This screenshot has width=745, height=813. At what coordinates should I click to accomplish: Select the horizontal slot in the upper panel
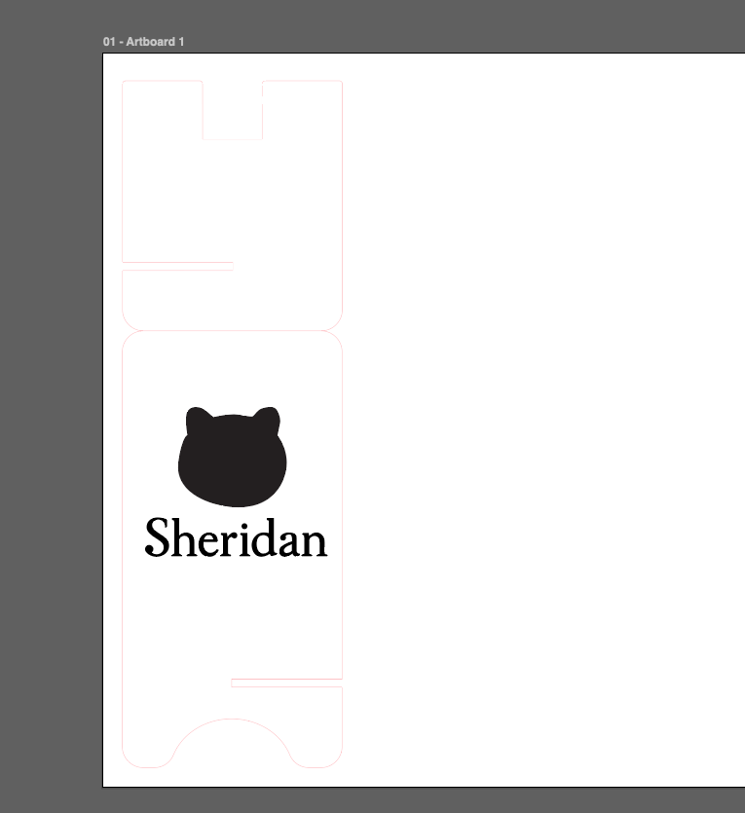pos(177,266)
